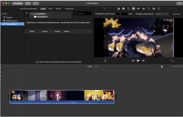Screen dimensions: 183x117
Task: Choose the GarageBand folder menu entry
Action: [x=50, y=17]
